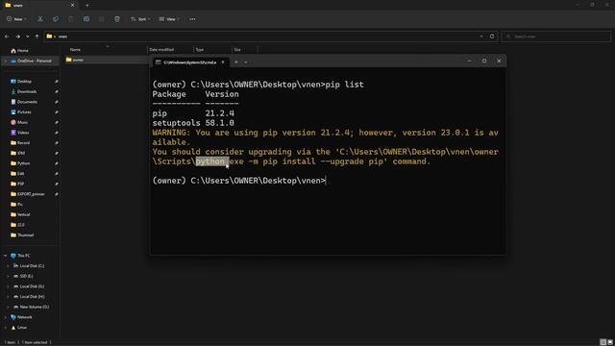The width and height of the screenshot is (615, 346).
Task: Open the See more ellipsis menu in Explorer
Action: pyautogui.click(x=192, y=19)
